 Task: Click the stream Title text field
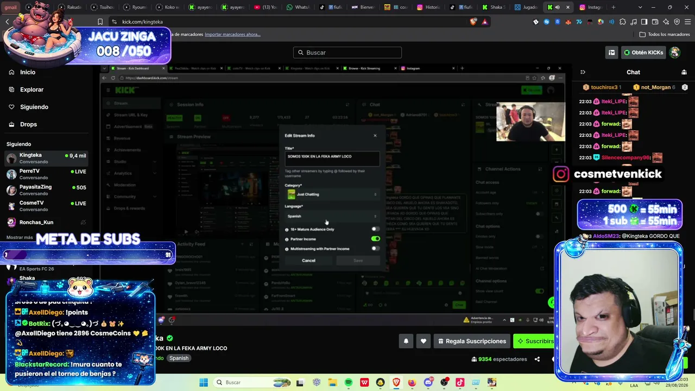point(332,158)
